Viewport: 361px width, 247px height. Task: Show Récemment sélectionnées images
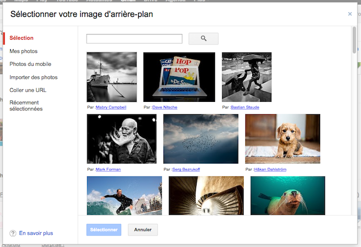(26, 105)
